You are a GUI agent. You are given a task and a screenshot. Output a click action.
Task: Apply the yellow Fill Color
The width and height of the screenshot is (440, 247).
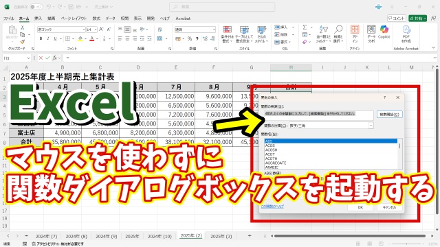[x=80, y=38]
